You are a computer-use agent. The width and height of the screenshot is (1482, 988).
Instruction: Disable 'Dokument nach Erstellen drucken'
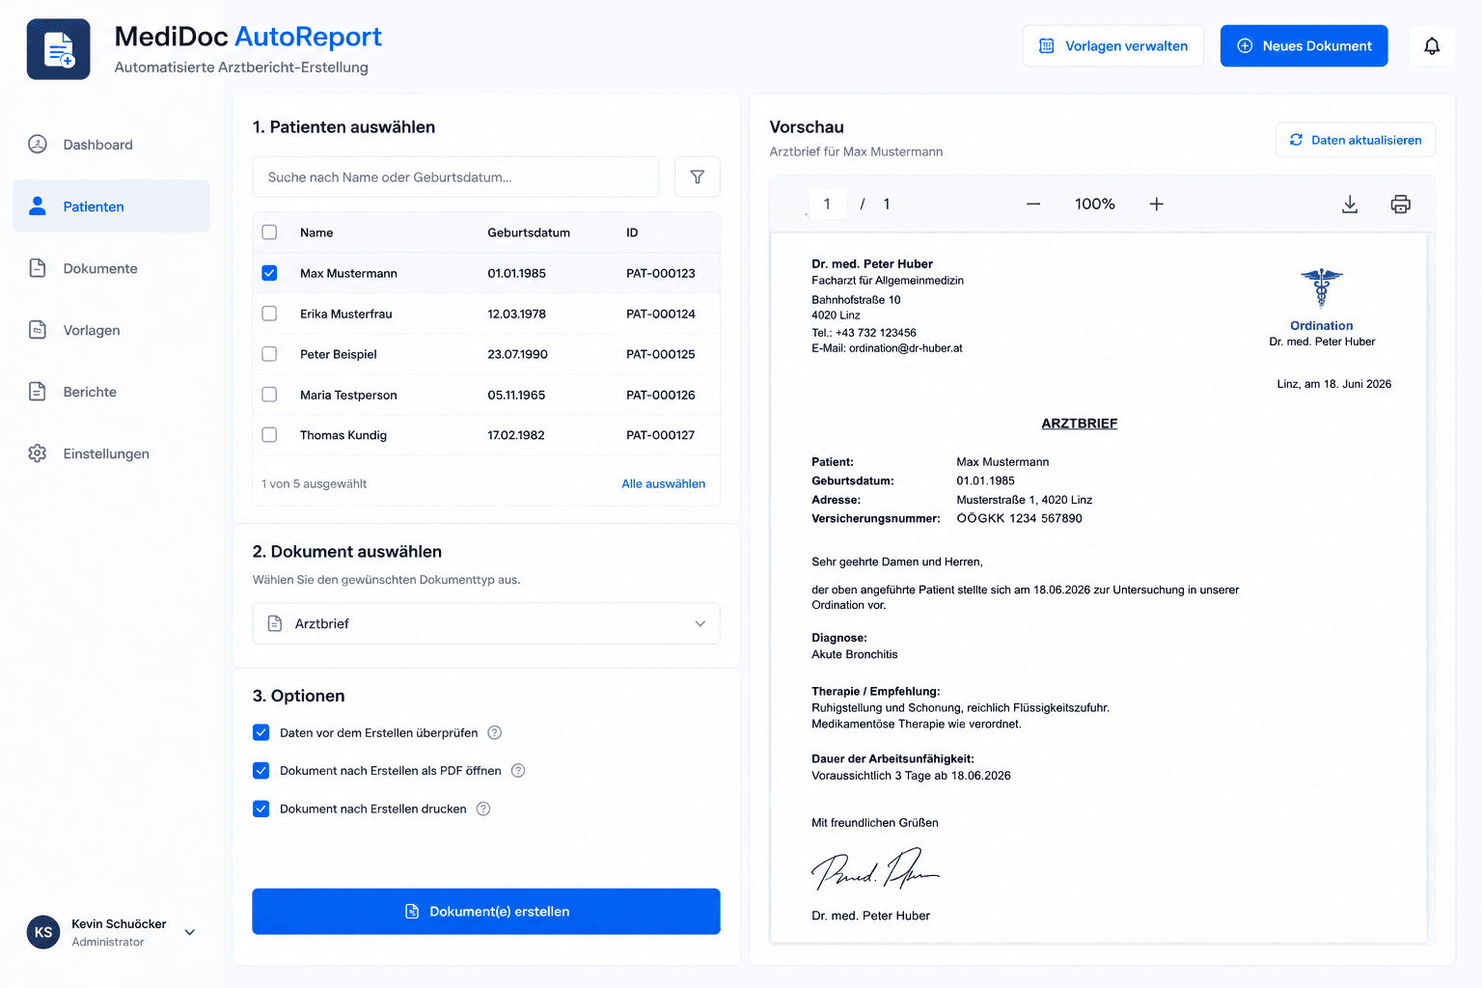[261, 809]
